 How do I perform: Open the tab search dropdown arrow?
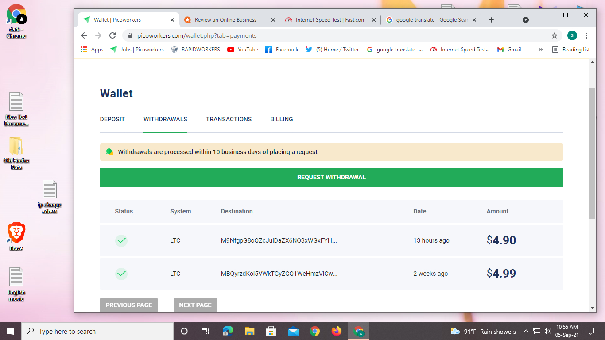point(526,20)
